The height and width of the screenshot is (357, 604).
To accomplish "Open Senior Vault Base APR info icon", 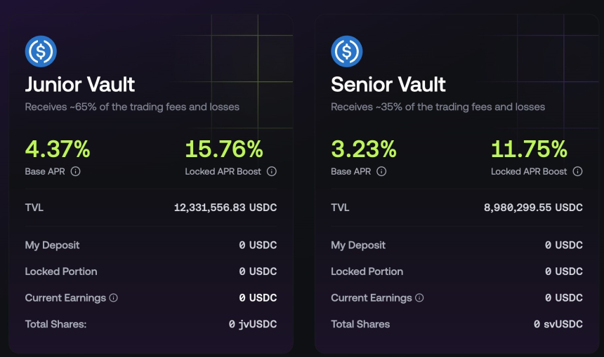I will point(381,171).
